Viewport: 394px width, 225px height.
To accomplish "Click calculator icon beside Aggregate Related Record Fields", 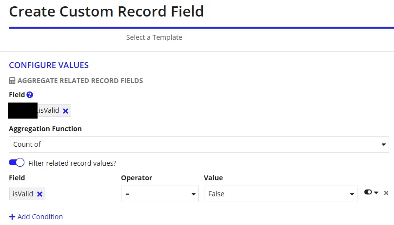I will (x=12, y=81).
